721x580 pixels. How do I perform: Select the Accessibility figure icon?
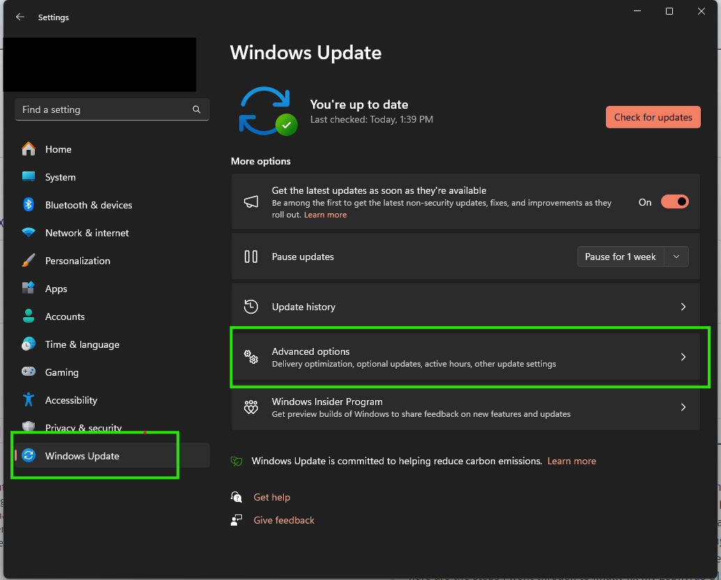click(29, 399)
